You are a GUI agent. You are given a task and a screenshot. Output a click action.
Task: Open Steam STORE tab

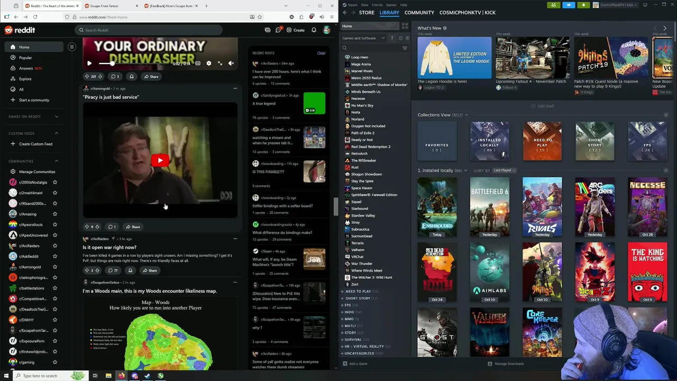click(x=367, y=13)
